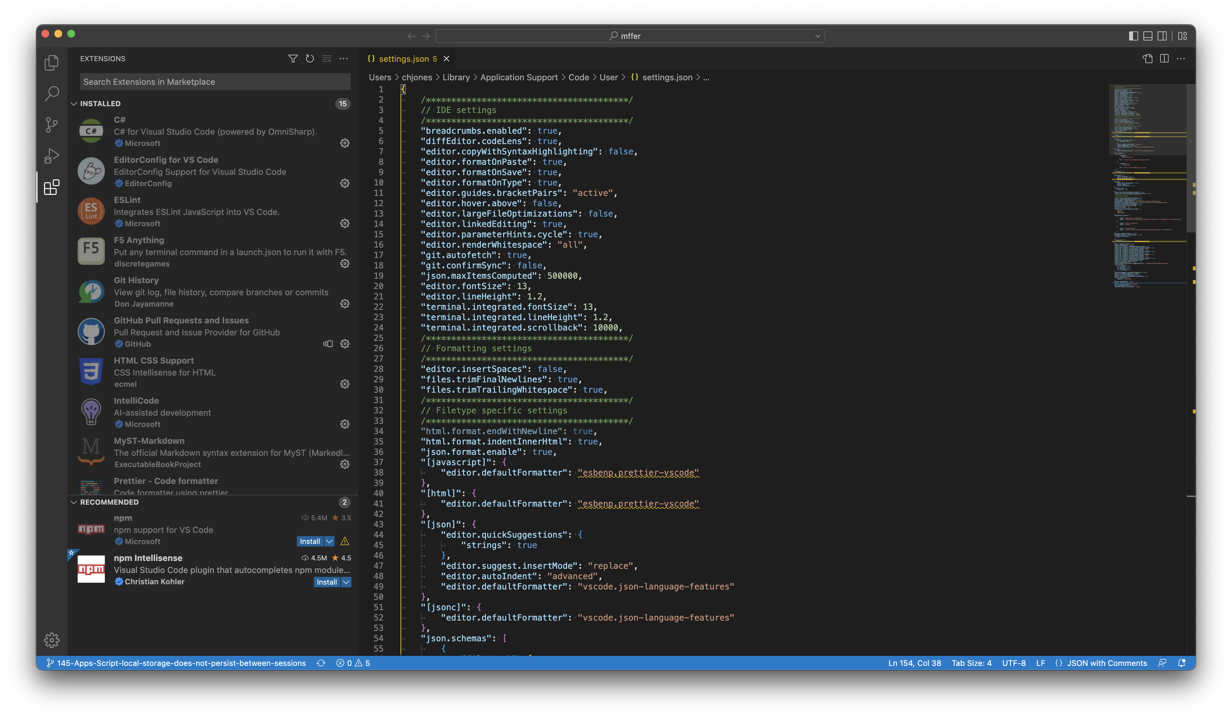The image size is (1232, 718).
Task: Open the Search view in activity bar
Action: coord(51,93)
